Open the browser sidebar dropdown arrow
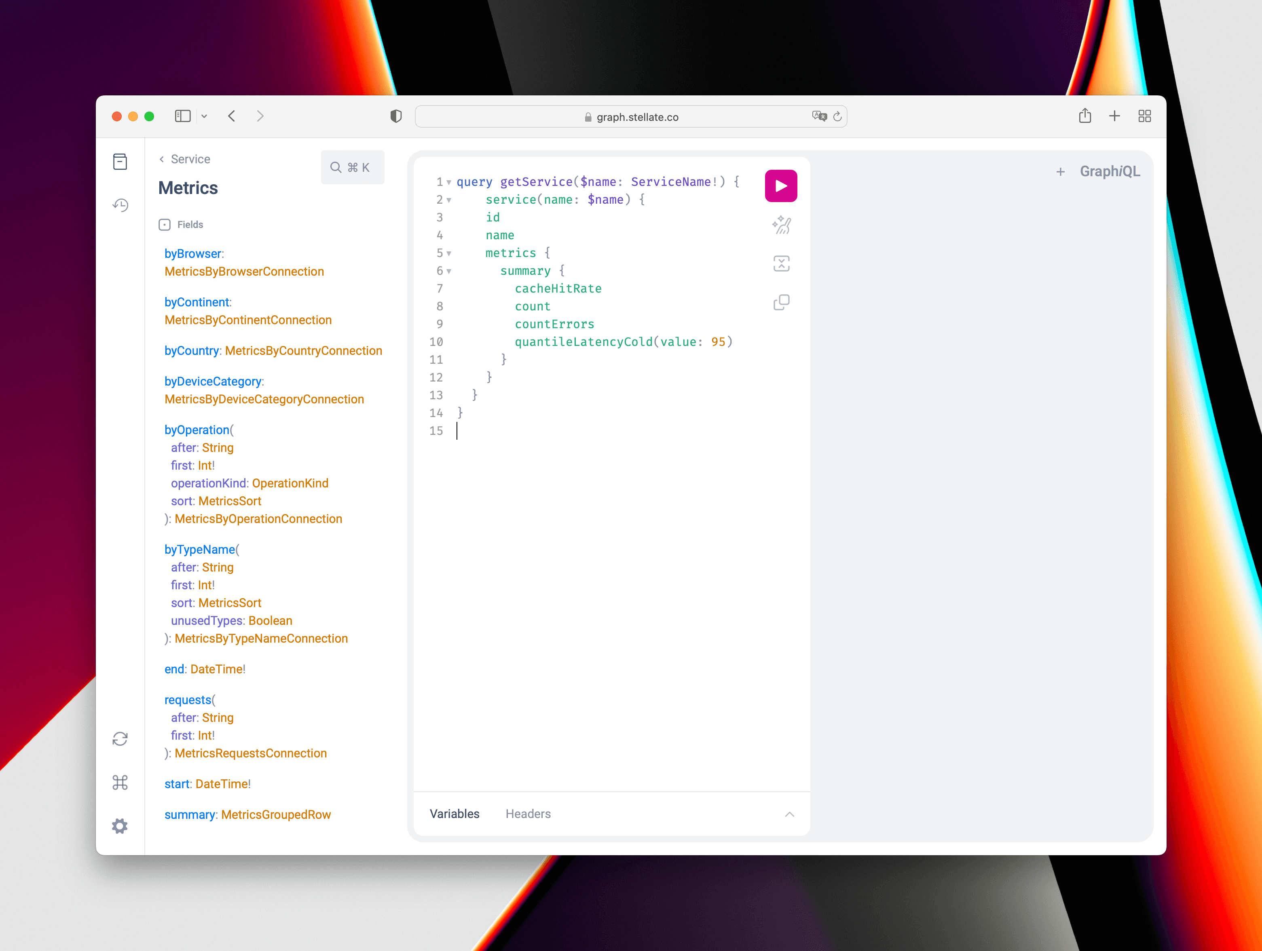 (x=204, y=116)
